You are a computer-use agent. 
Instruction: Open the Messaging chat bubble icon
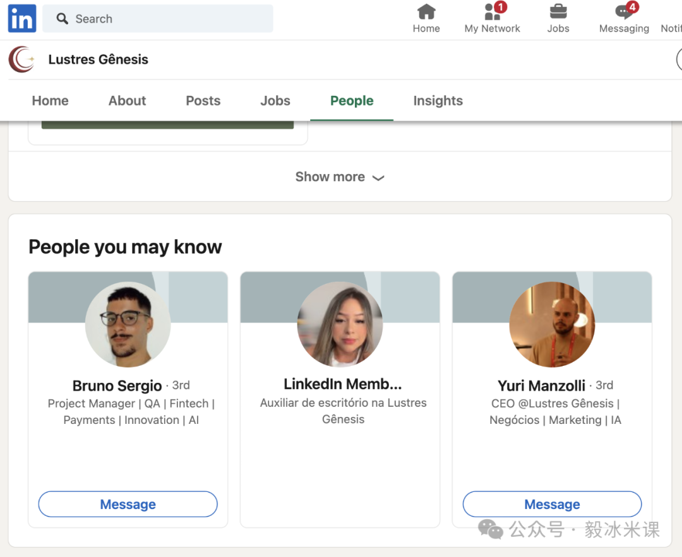point(624,12)
